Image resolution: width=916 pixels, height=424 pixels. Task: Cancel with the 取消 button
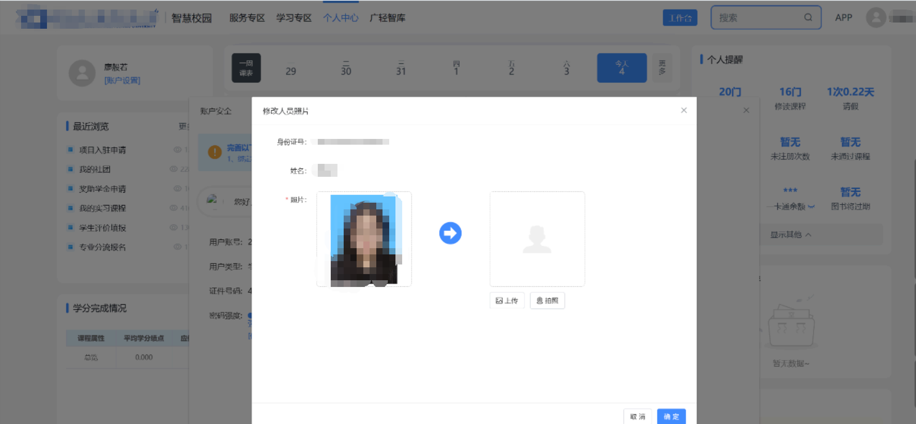[638, 416]
